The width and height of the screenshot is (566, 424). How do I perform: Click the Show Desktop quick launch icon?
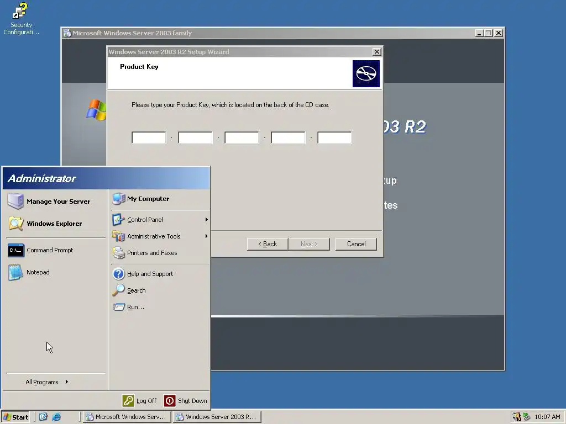point(43,417)
